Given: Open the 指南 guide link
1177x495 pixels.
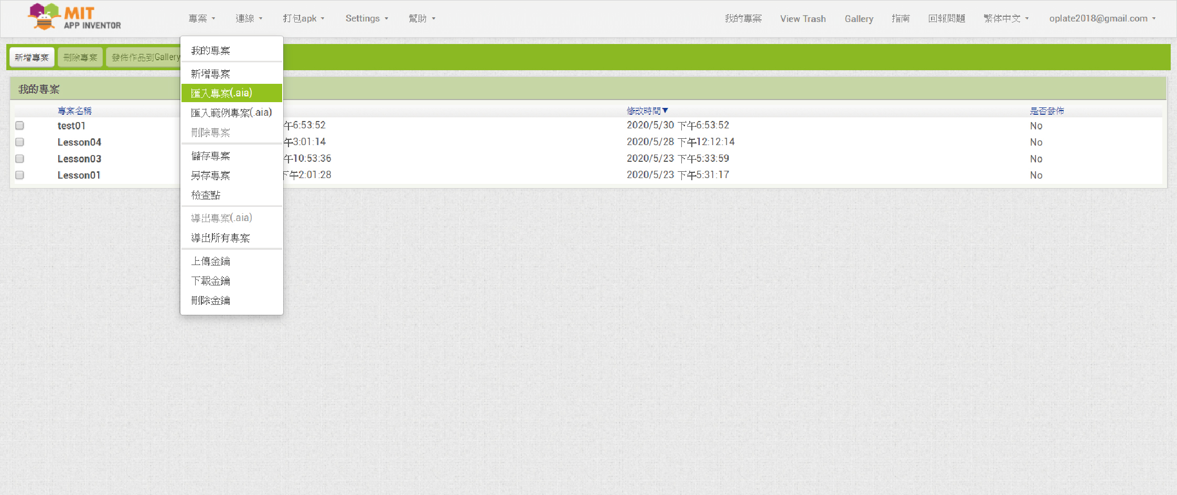Looking at the screenshot, I should point(901,18).
